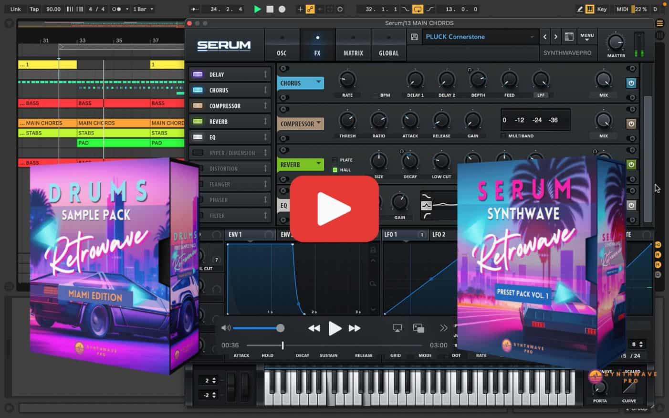Click the AirPlay icon in video controls
The width and height of the screenshot is (669, 418).
tap(397, 328)
